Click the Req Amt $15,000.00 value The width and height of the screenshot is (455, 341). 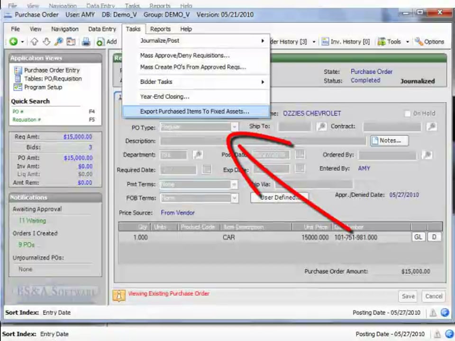(x=78, y=137)
